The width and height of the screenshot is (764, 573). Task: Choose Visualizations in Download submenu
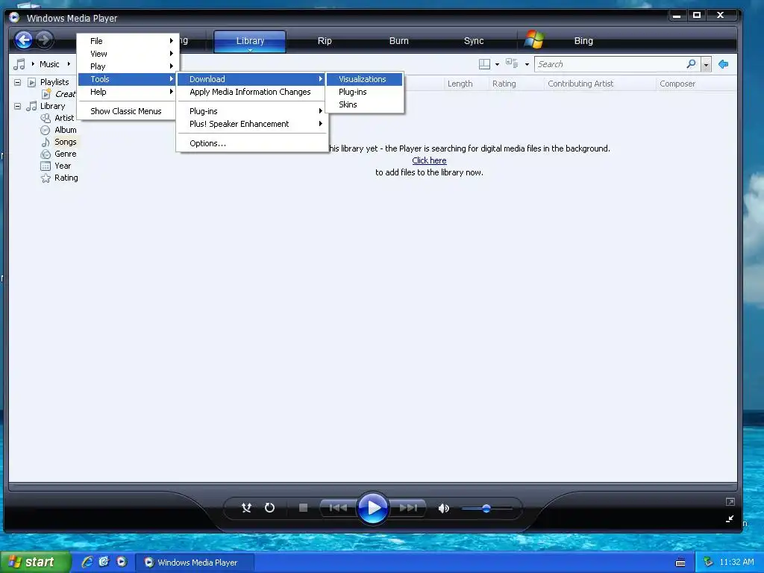pyautogui.click(x=364, y=79)
